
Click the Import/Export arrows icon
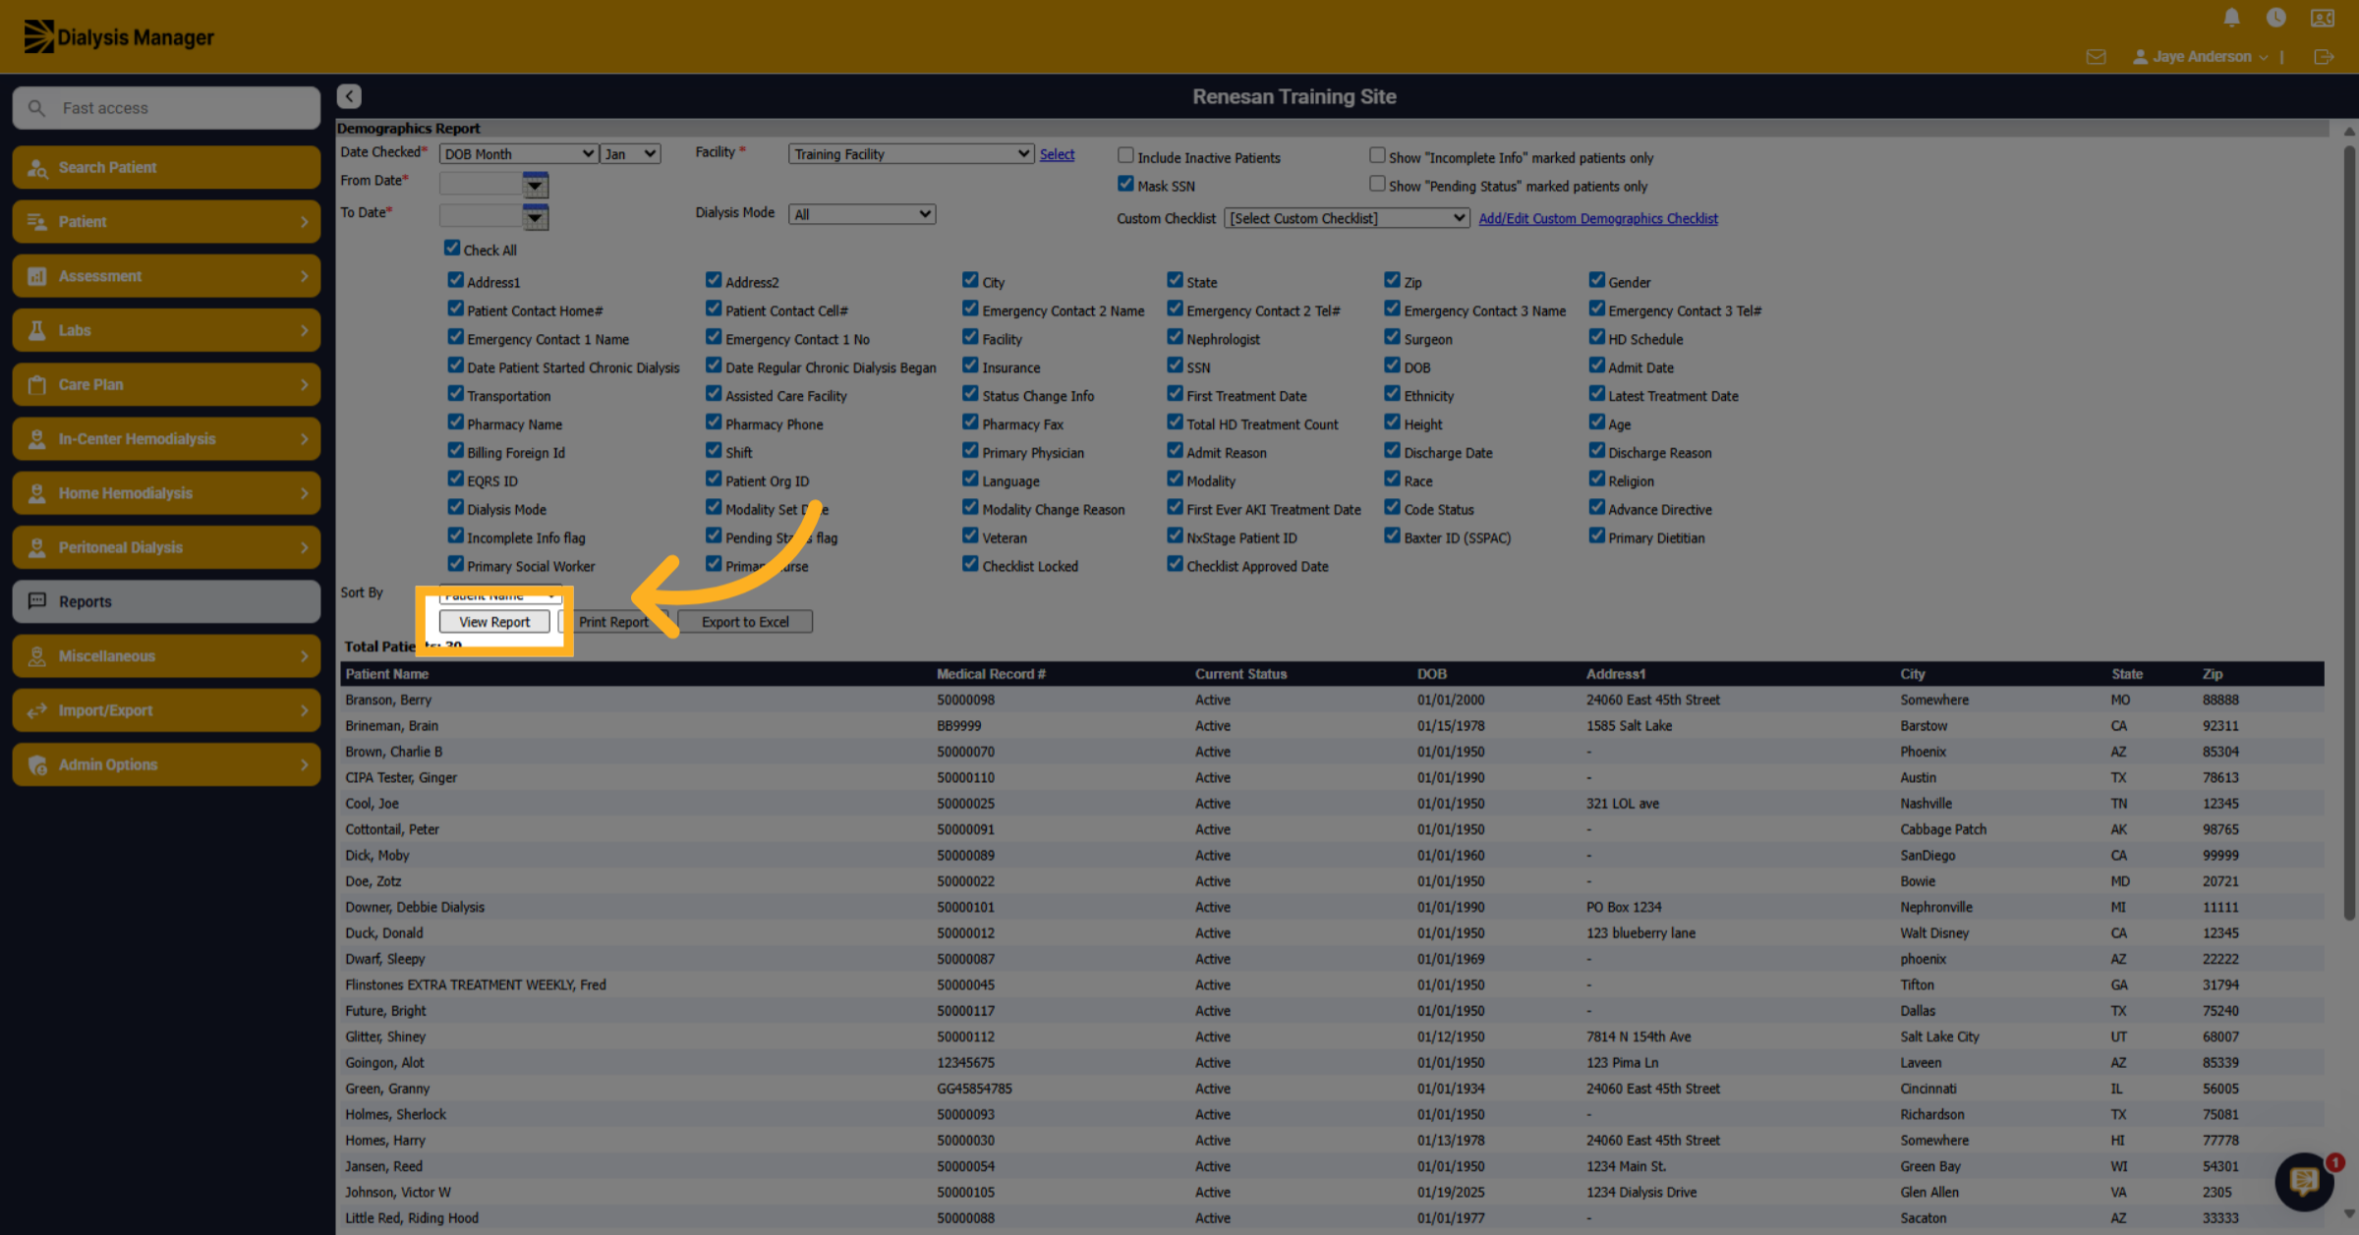click(37, 711)
